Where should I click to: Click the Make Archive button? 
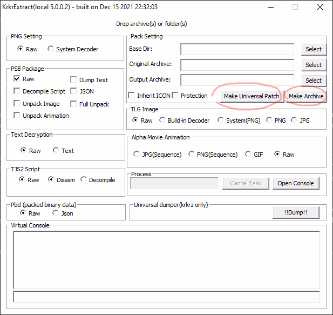(306, 96)
